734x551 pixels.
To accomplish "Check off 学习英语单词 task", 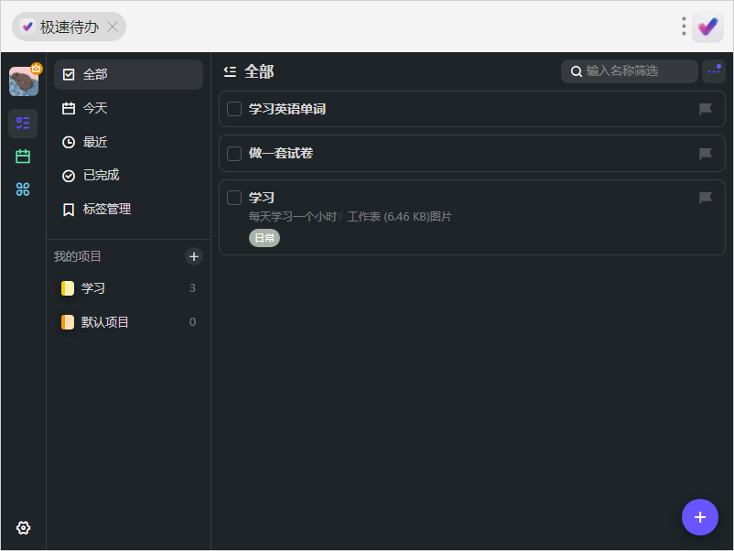I will pos(234,109).
